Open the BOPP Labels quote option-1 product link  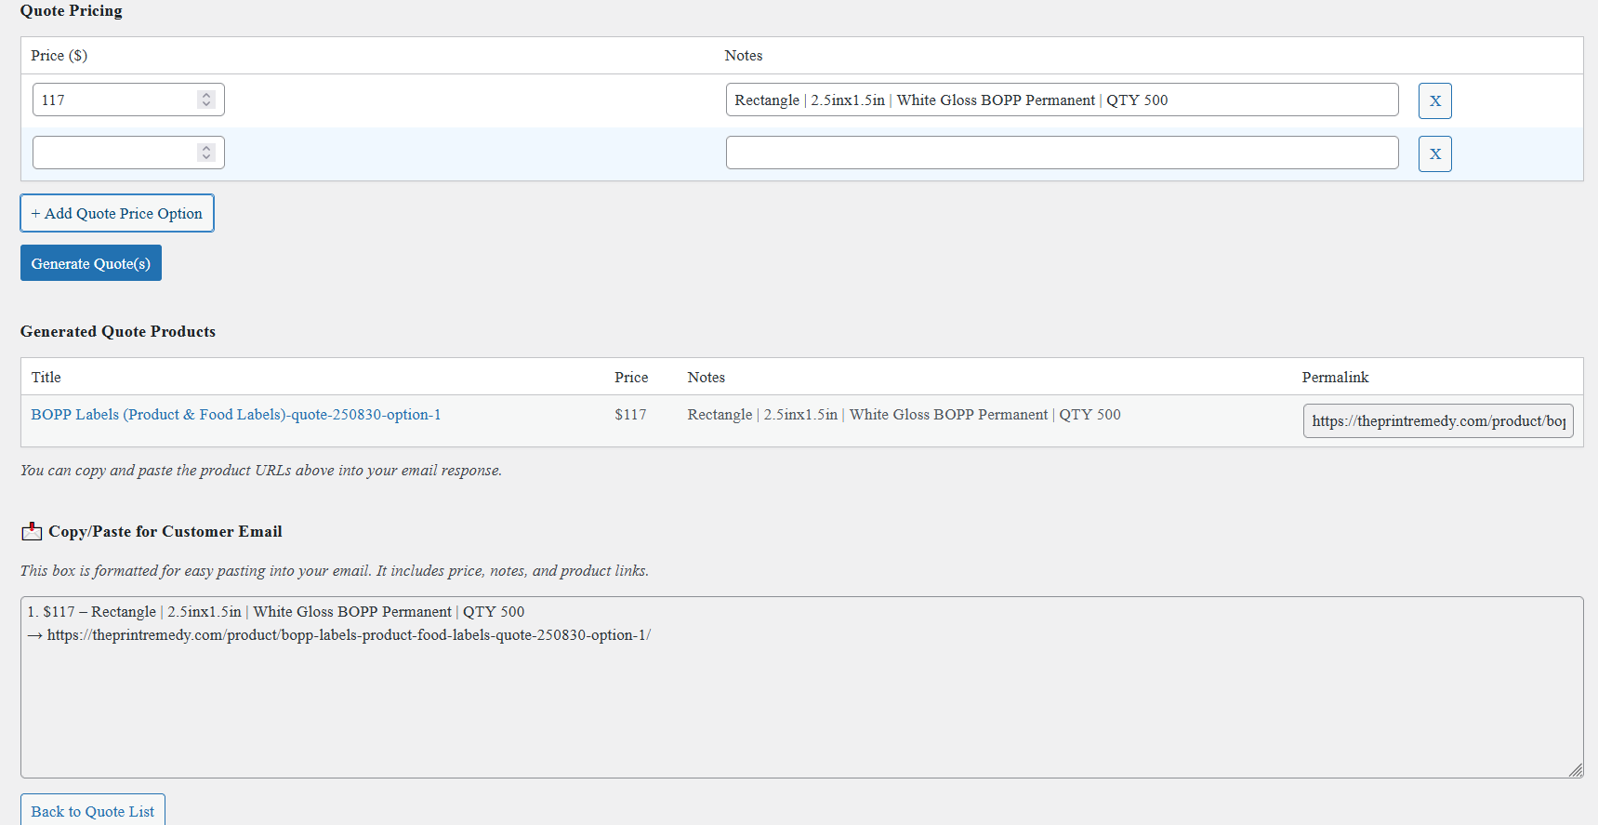pyautogui.click(x=236, y=415)
